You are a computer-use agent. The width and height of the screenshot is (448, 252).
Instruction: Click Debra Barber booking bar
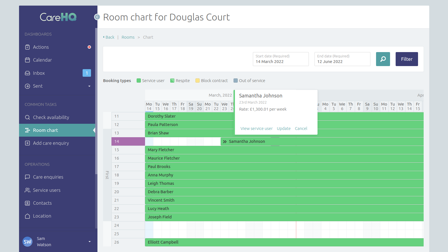[x=284, y=192]
